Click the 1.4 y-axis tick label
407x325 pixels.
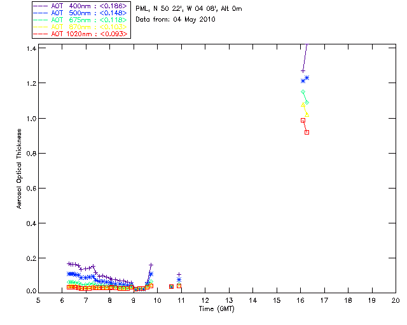pyautogui.click(x=31, y=48)
